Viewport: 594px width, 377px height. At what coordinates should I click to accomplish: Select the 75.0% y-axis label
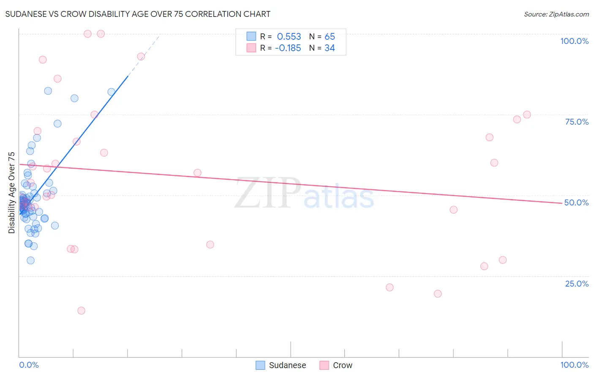pos(577,122)
